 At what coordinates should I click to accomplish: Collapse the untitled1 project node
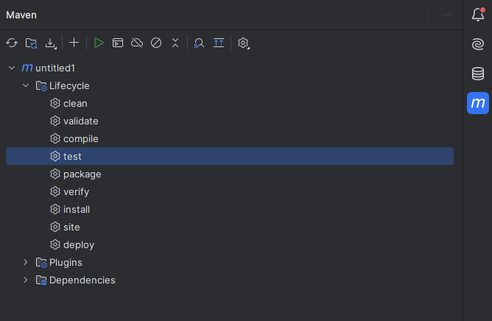click(12, 68)
